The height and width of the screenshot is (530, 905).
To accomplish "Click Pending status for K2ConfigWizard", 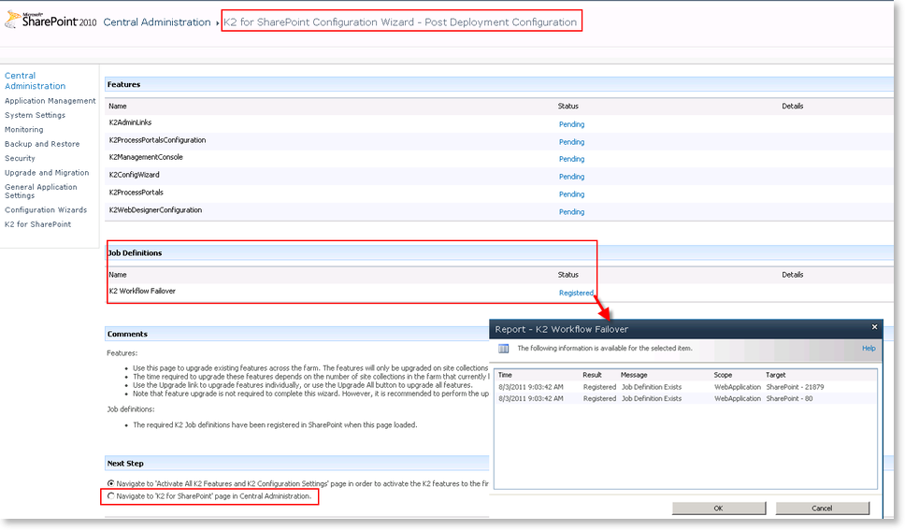I will pyautogui.click(x=571, y=177).
